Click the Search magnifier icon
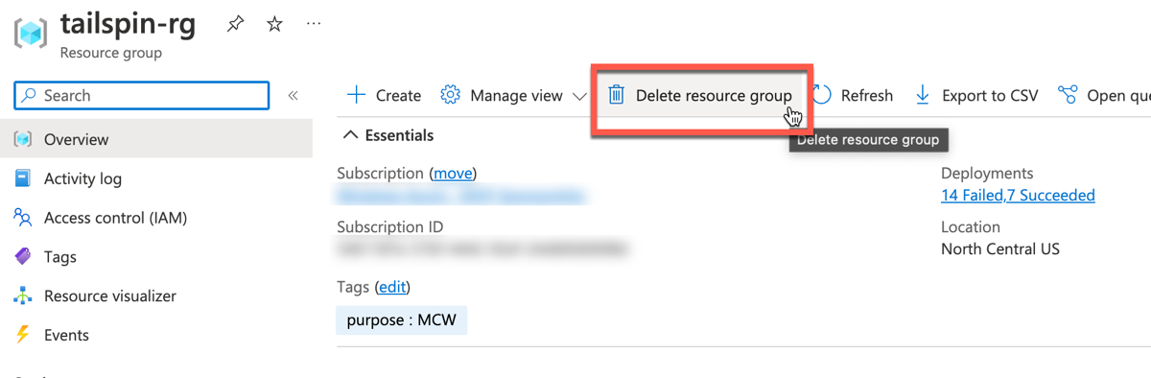The height and width of the screenshot is (378, 1151). coord(30,95)
